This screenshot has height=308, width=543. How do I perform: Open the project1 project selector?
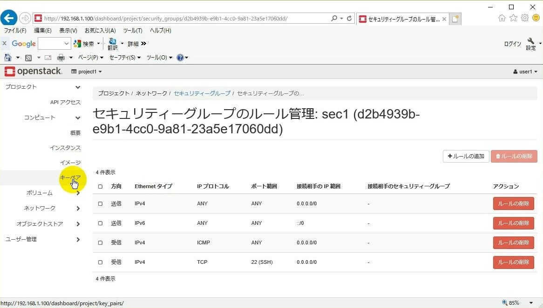pyautogui.click(x=87, y=72)
